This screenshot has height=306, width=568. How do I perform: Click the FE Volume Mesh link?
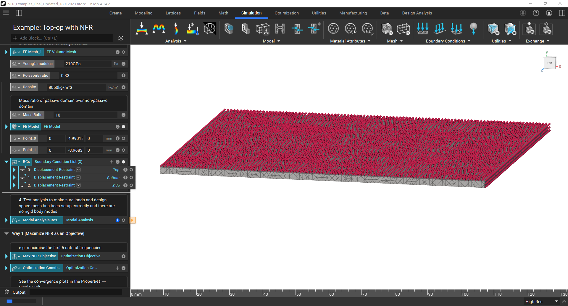[x=61, y=52]
